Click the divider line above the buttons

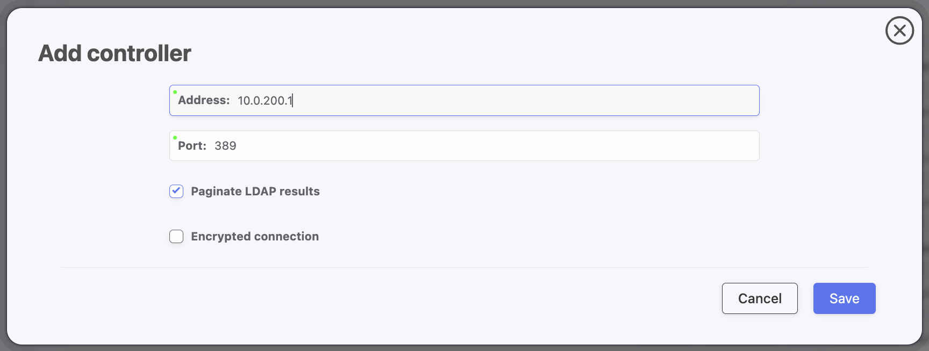[464, 267]
